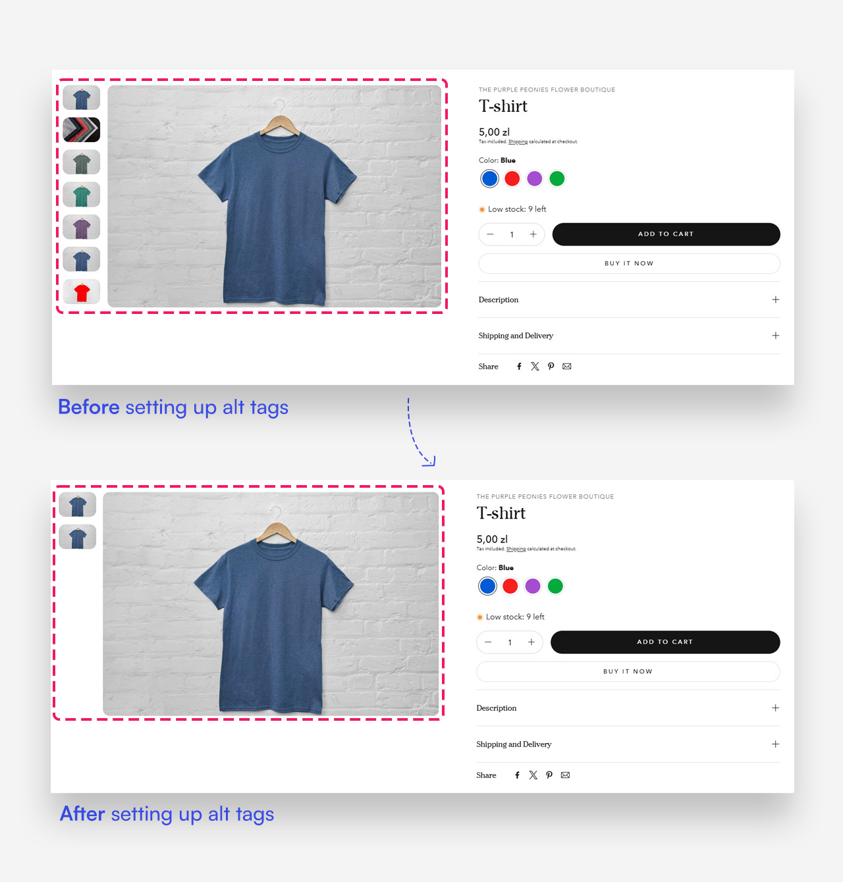Select the red color option in Before panel

512,178
